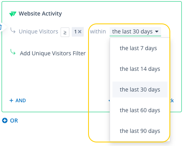Select 'the last 90 days' option
This screenshot has height=146, width=183.
tap(140, 131)
